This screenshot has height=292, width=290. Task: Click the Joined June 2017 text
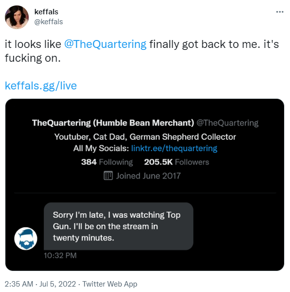[x=148, y=176]
